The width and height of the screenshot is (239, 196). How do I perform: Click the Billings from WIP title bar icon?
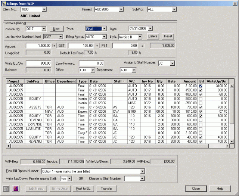click(x=3, y=3)
